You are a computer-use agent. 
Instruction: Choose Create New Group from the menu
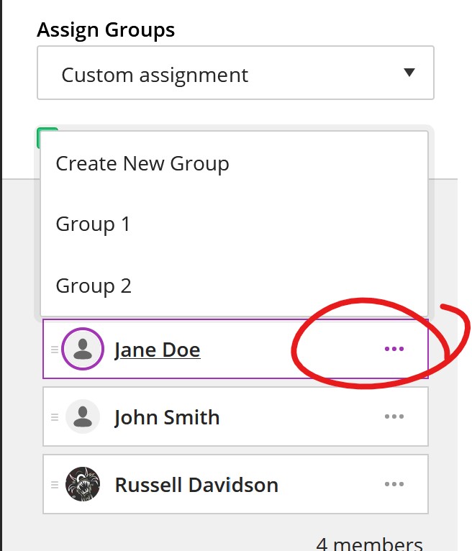coord(142,164)
